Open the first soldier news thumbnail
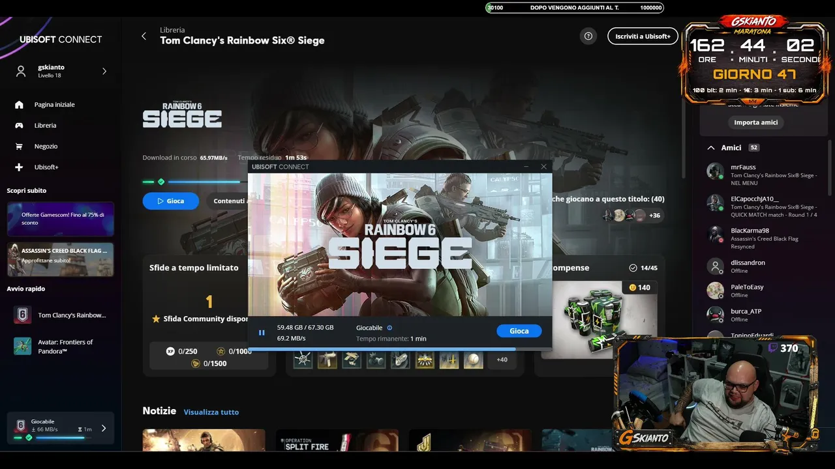This screenshot has width=835, height=469. [204, 440]
